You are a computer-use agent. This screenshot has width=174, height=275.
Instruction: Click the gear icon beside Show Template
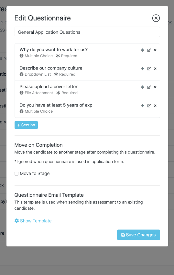coord(16,221)
